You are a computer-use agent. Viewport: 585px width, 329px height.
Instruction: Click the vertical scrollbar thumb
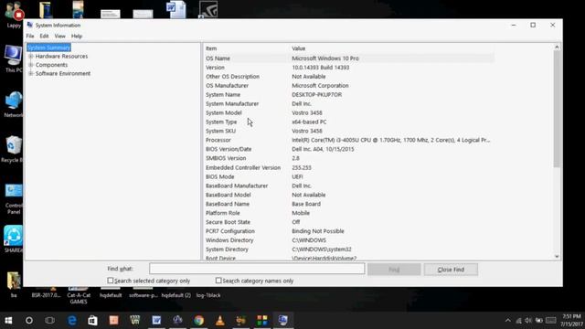[x=557, y=109]
